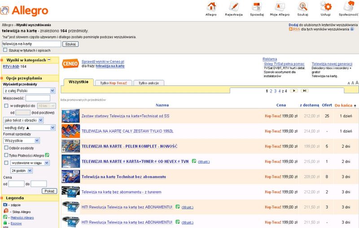Open thumbnail of Technisat bez abonamentu listing
The height and width of the screenshot is (228, 359).
click(71, 176)
